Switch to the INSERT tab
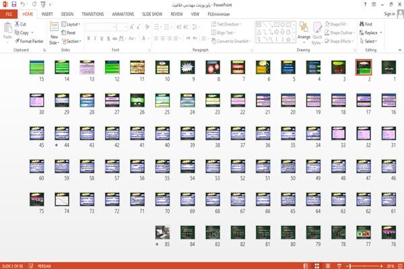Screen dimensions: 404x269 tap(47, 14)
